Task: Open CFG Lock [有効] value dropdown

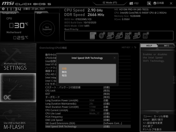Action: tap(106, 91)
